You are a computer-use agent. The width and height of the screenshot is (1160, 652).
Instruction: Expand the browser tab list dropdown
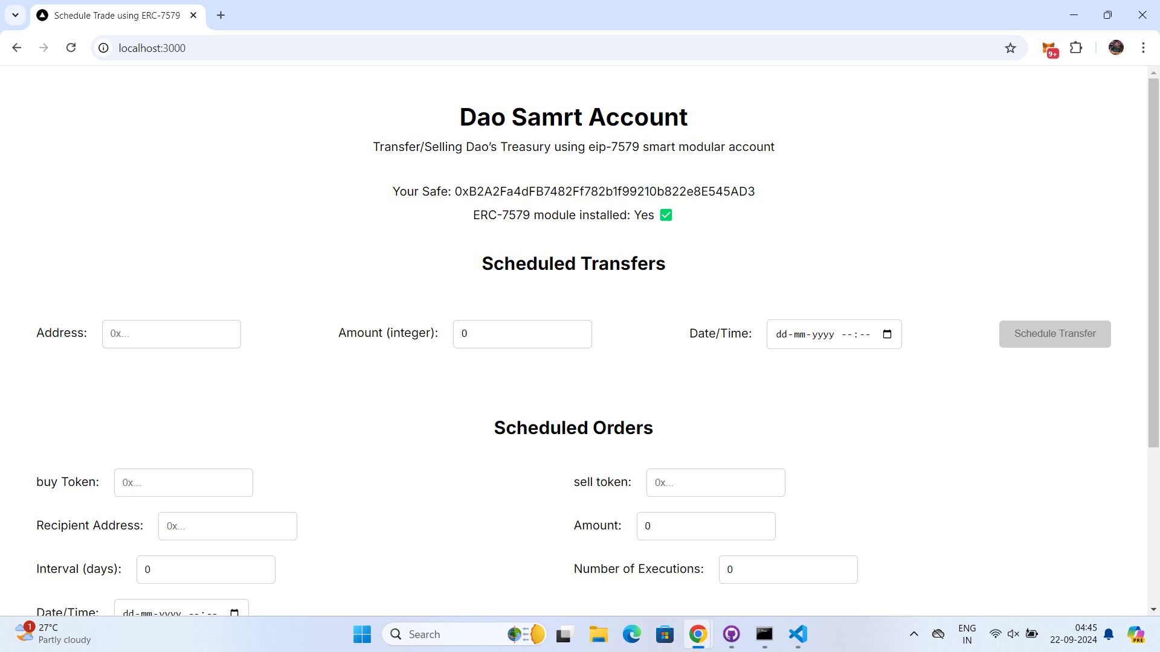pyautogui.click(x=14, y=15)
